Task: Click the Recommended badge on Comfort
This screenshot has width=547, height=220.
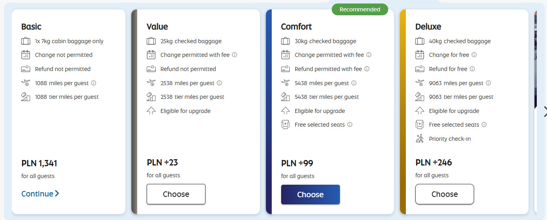Action: [x=360, y=9]
